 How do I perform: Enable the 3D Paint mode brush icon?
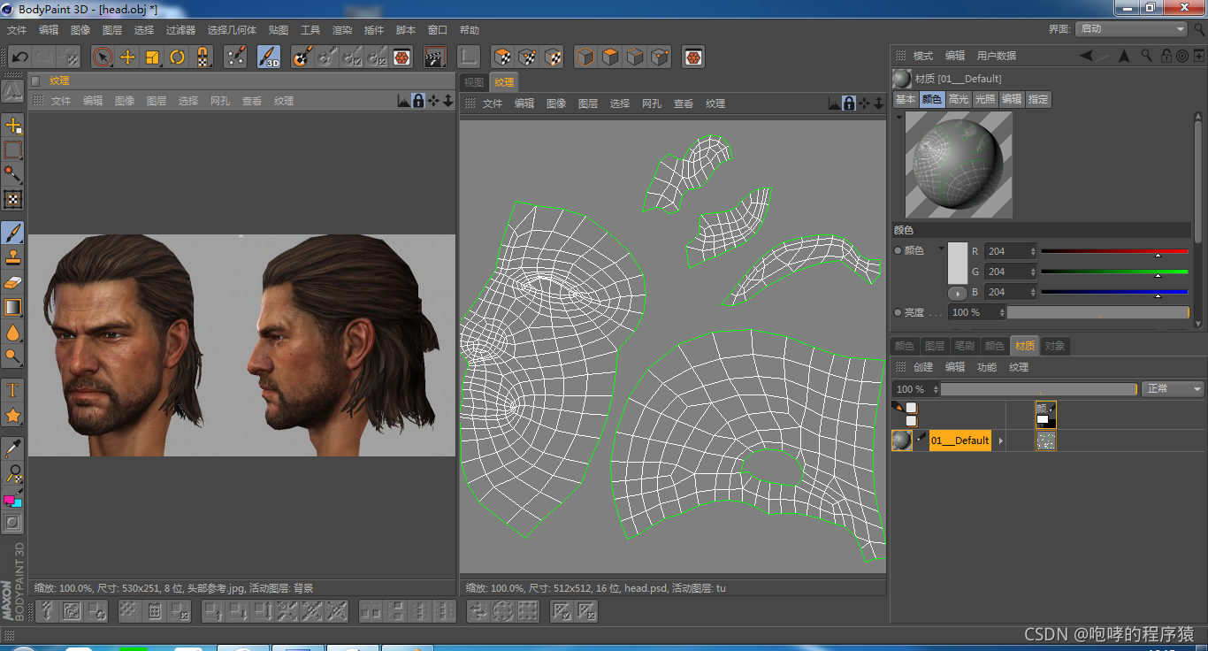tap(269, 57)
